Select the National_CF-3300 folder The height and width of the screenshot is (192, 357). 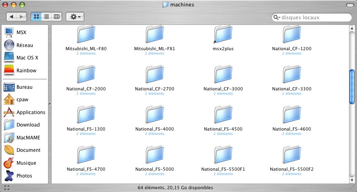(x=292, y=74)
